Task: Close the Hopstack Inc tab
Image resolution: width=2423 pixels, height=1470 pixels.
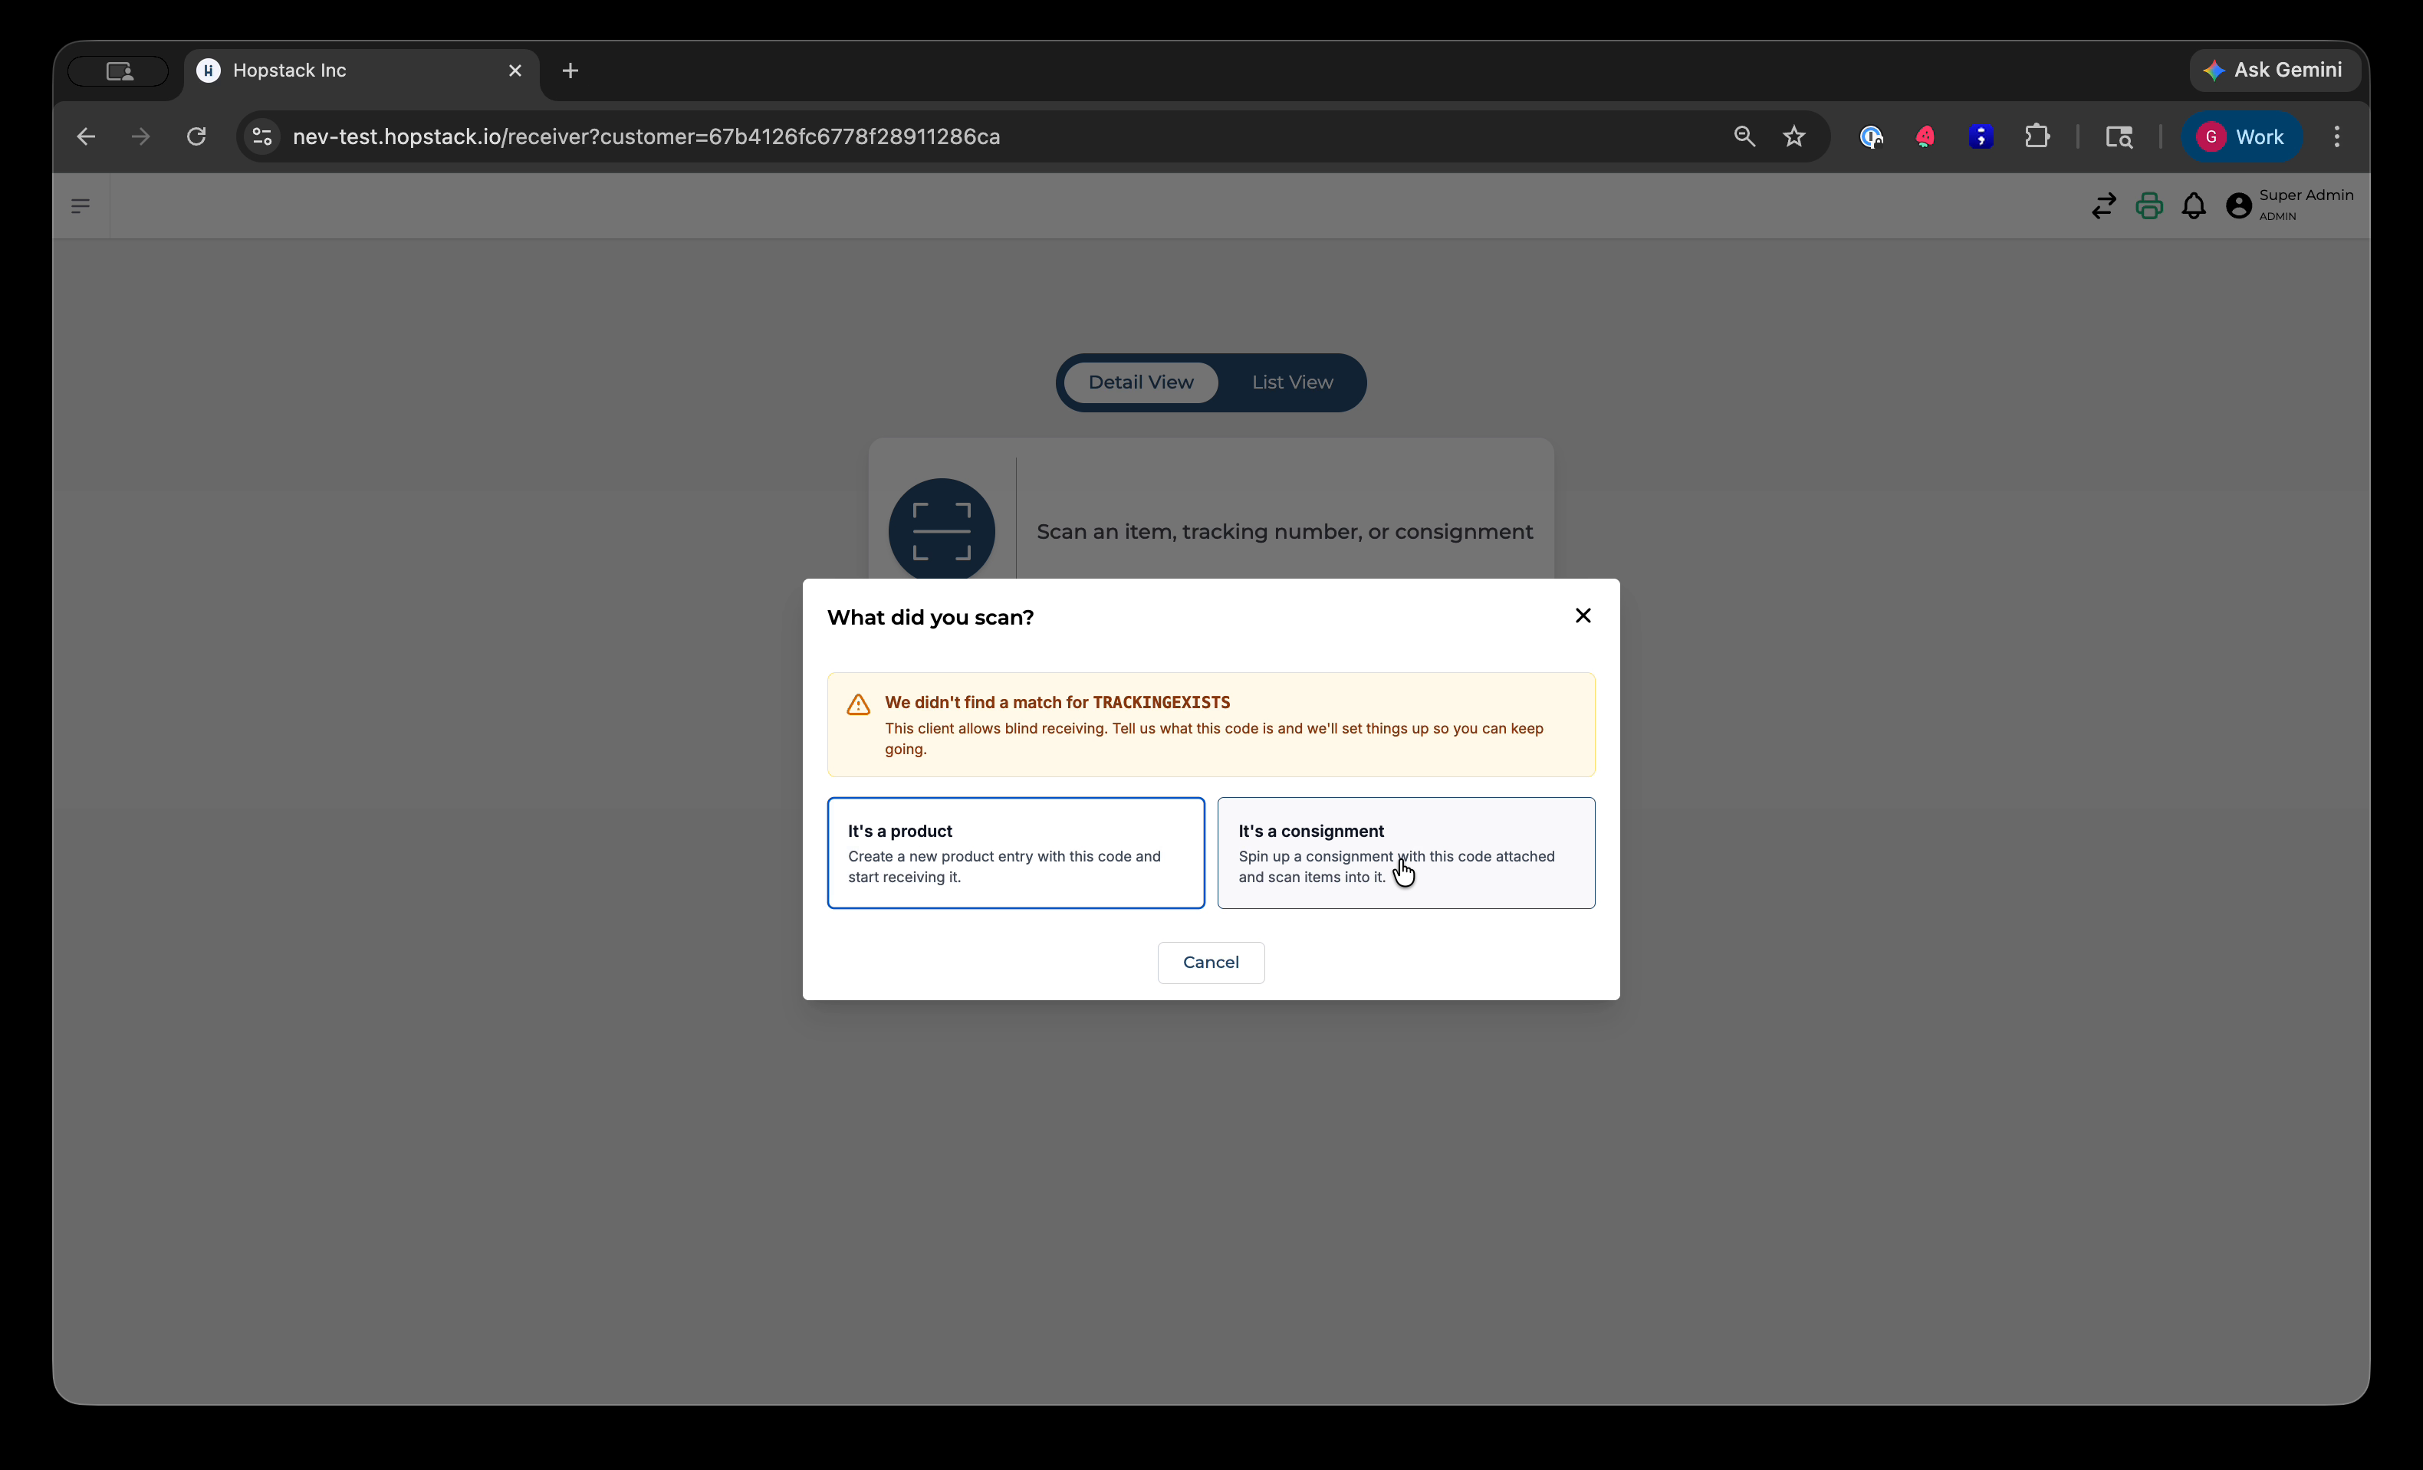Action: 515,71
